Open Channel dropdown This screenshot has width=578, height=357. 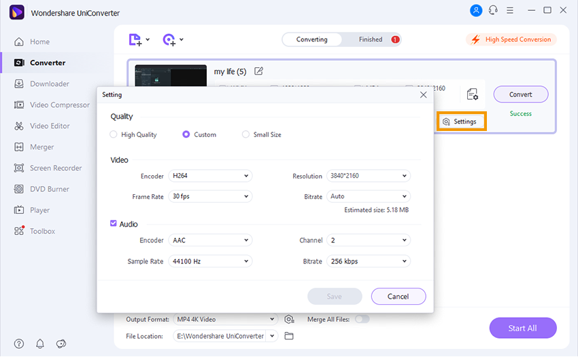click(x=369, y=240)
